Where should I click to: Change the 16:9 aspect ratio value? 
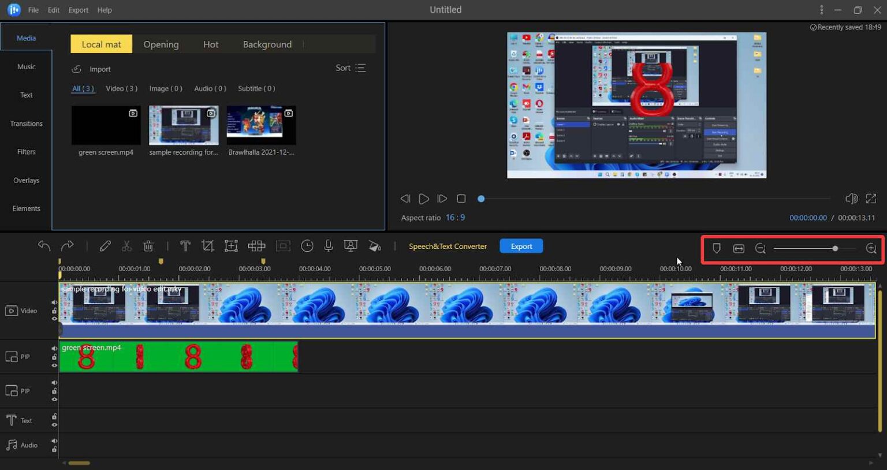[455, 218]
